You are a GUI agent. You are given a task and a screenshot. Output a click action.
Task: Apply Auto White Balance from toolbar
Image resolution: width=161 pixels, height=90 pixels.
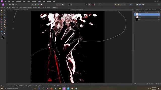point(41,4)
